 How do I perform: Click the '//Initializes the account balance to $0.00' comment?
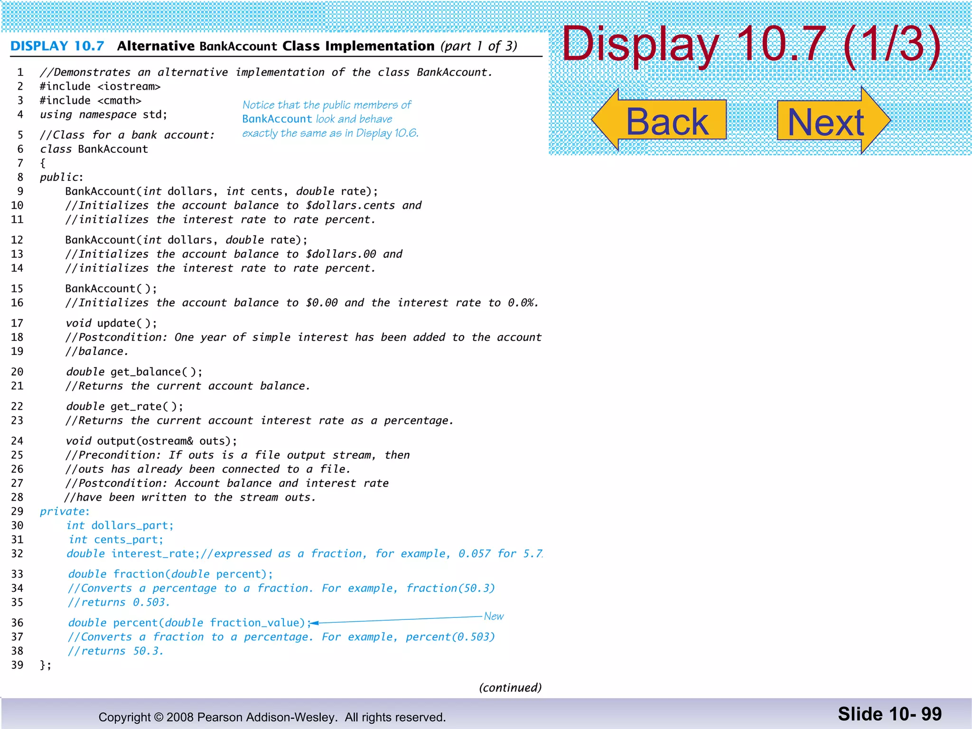(302, 303)
